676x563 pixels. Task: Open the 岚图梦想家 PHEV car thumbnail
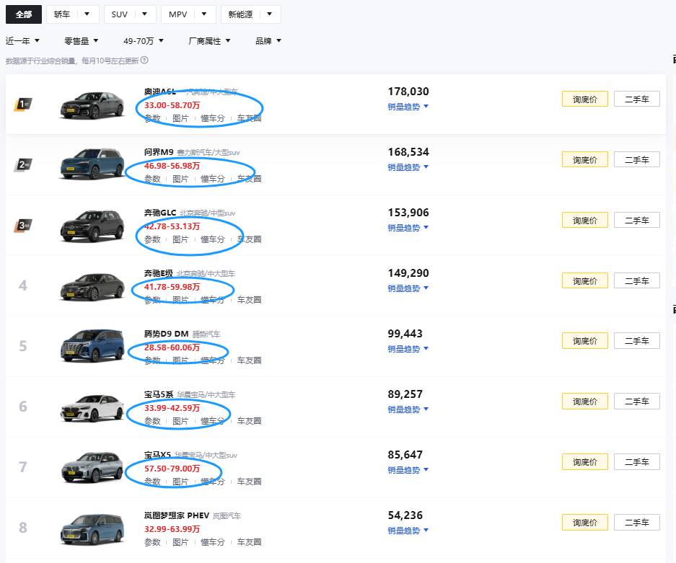click(92, 529)
